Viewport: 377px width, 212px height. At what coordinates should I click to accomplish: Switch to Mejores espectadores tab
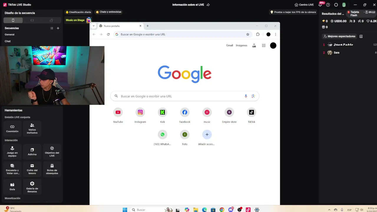(x=339, y=36)
